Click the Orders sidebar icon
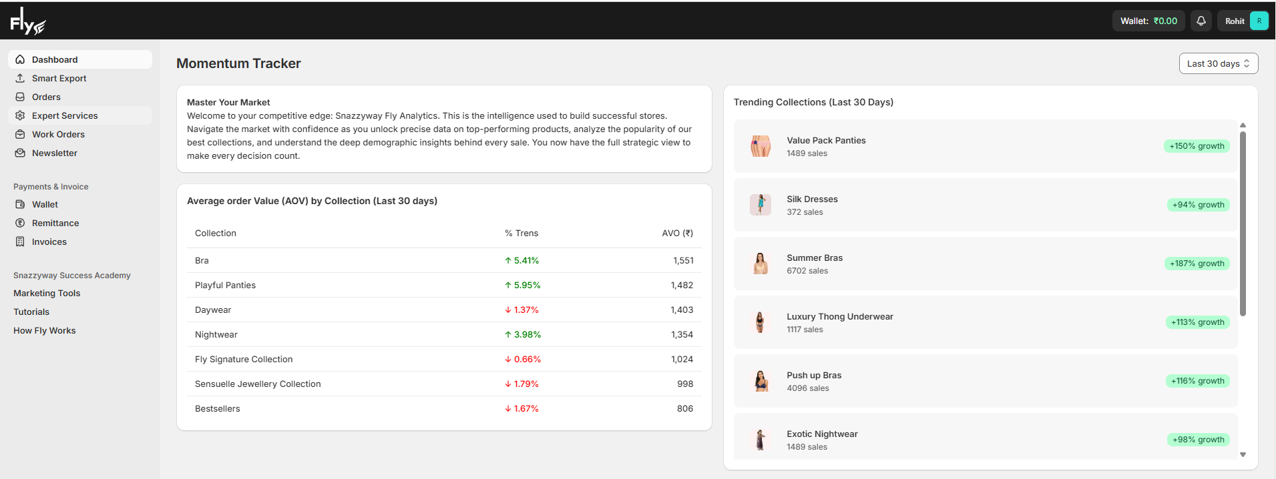This screenshot has height=479, width=1276. click(x=20, y=97)
